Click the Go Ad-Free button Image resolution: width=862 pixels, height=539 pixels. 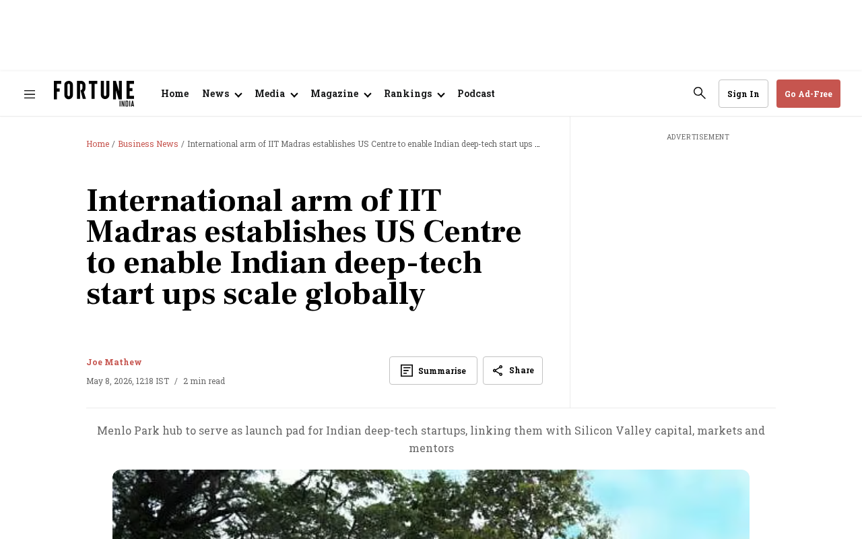click(808, 94)
